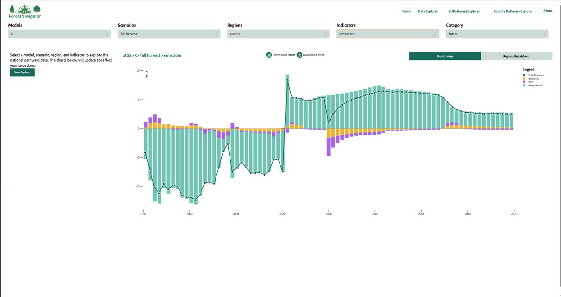Click the litter legend swatch
Viewport: 561px width, 297px height.
[525, 81]
